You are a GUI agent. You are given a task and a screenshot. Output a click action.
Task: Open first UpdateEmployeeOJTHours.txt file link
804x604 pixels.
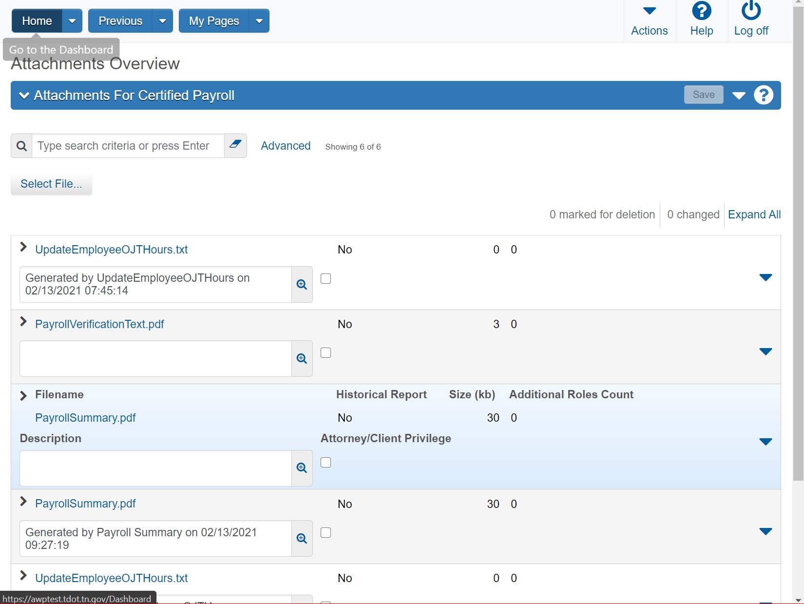111,250
